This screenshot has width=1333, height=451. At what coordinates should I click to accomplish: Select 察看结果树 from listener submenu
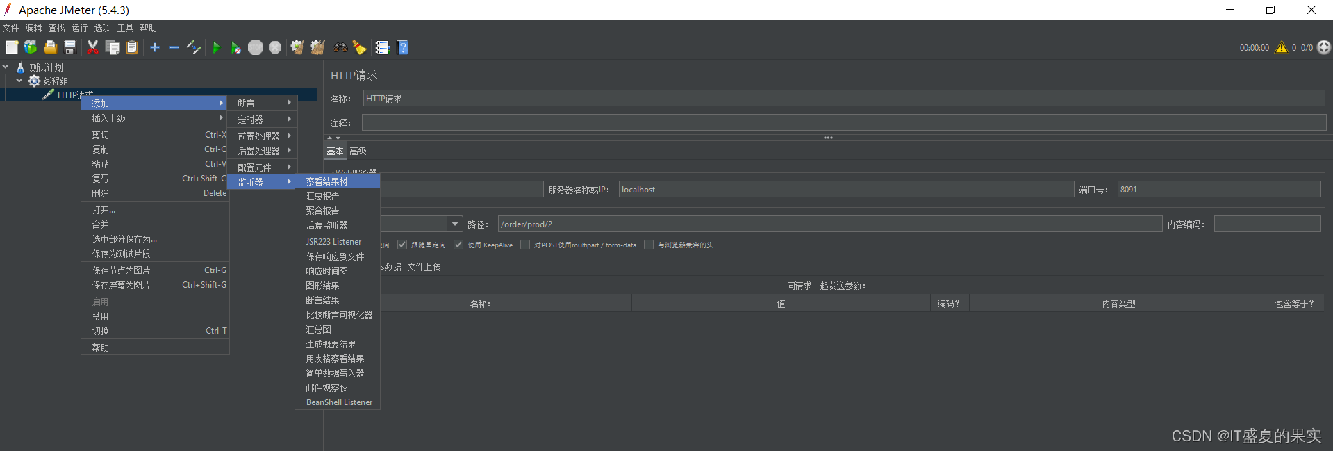click(338, 181)
